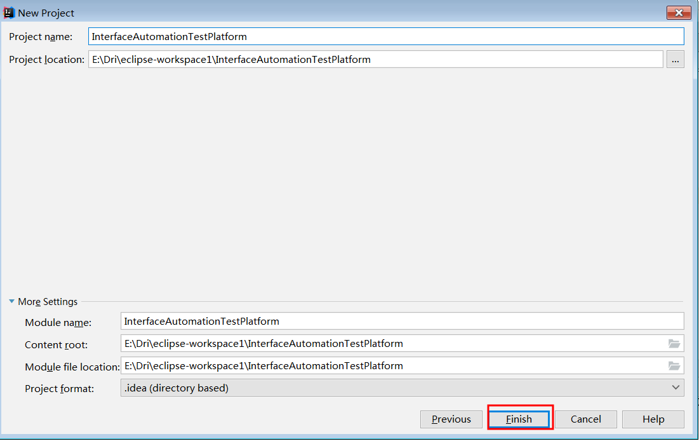Click the 'Module name:' label
699x441 pixels.
pos(58,322)
